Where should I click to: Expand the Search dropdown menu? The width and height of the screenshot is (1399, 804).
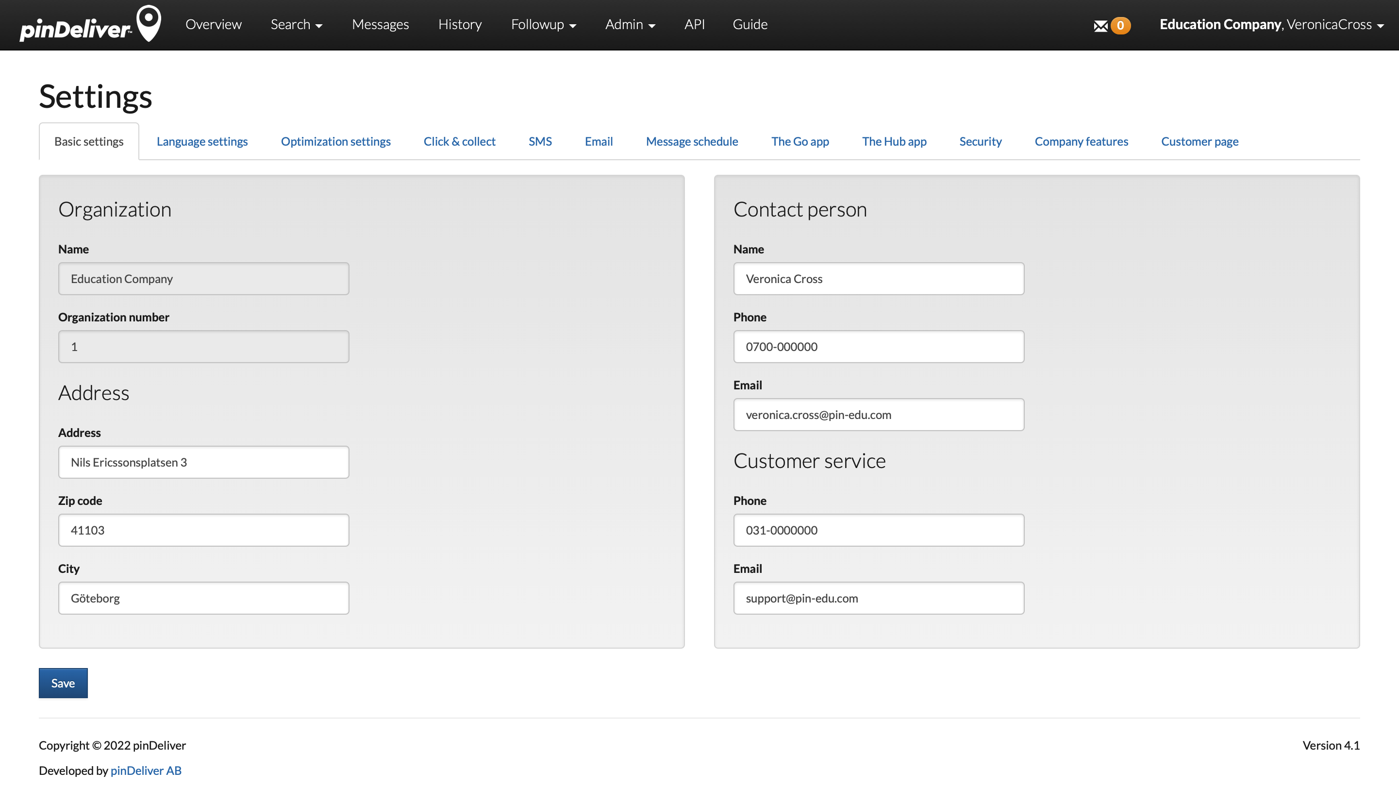pyautogui.click(x=297, y=24)
